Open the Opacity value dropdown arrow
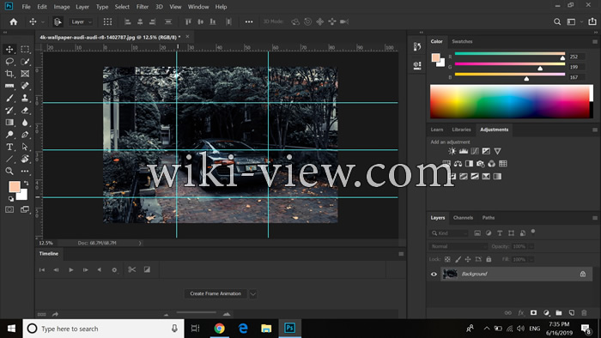 click(531, 246)
